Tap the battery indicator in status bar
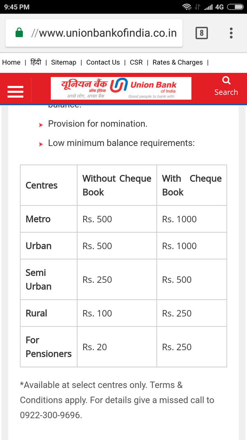Screen dimensions: 247x440 [235, 7]
